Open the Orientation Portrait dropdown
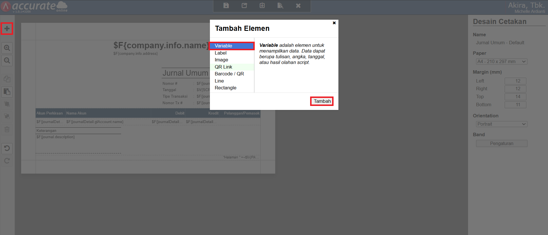This screenshot has width=548, height=235. [x=501, y=124]
